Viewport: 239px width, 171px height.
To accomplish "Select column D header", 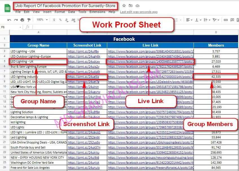I will point(216,32).
